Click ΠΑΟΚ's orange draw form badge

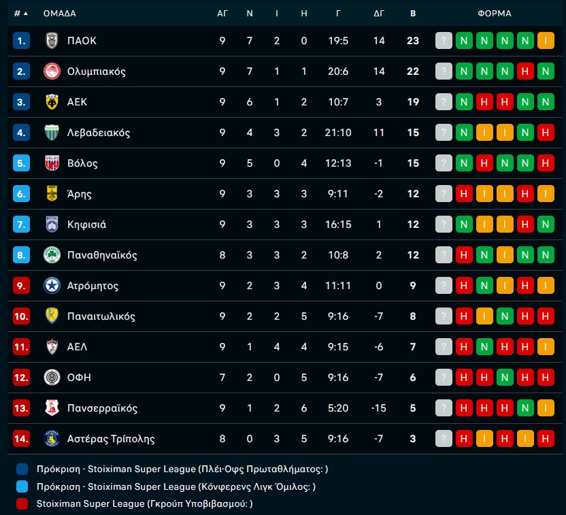pyautogui.click(x=546, y=41)
